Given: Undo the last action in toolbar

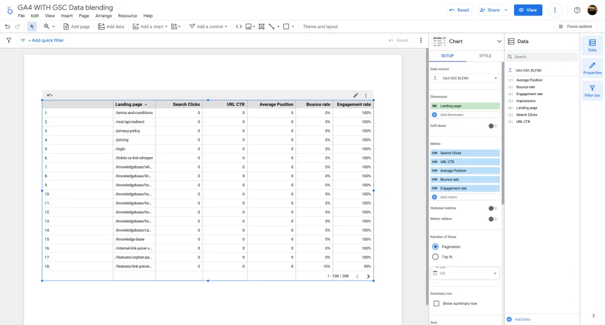Looking at the screenshot, I should tap(7, 27).
